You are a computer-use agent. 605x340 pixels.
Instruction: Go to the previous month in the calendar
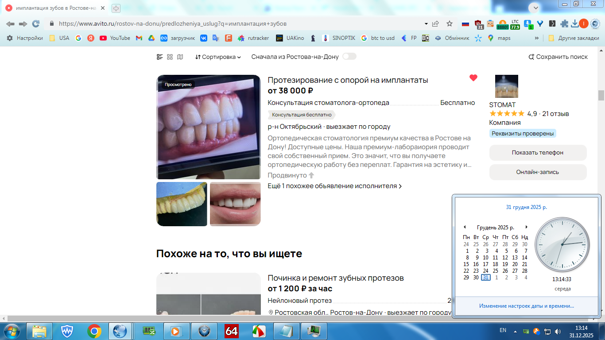(x=465, y=227)
